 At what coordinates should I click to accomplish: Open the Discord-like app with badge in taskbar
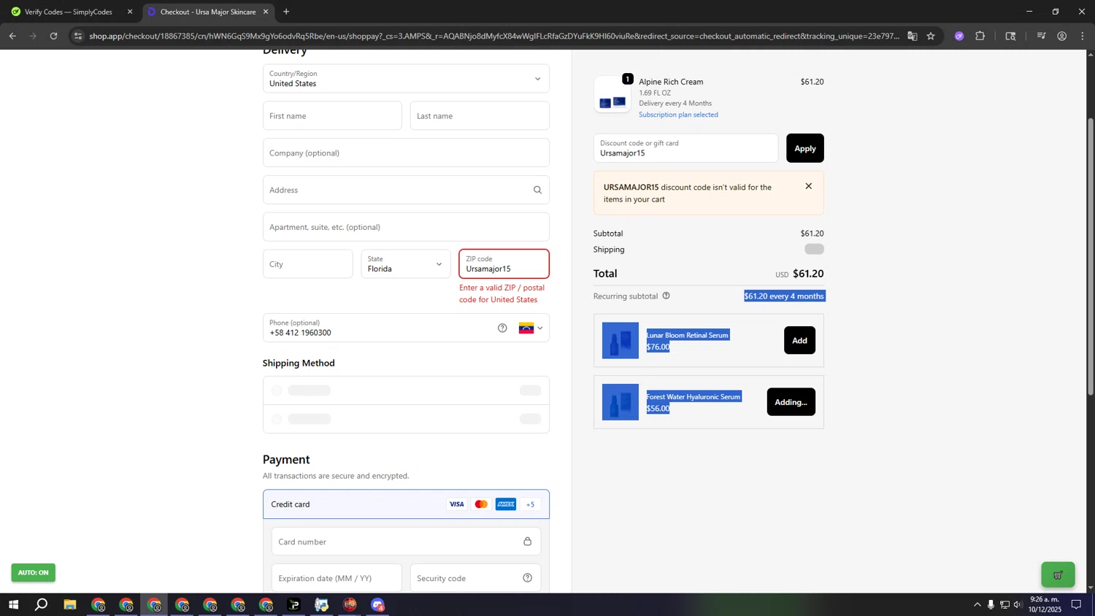pos(377,604)
